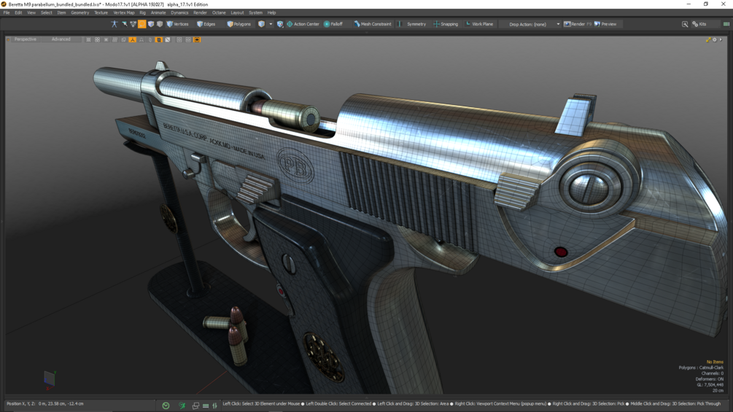The image size is (733, 412).
Task: Click the omega-shaped viewport icon
Action: pos(141,39)
